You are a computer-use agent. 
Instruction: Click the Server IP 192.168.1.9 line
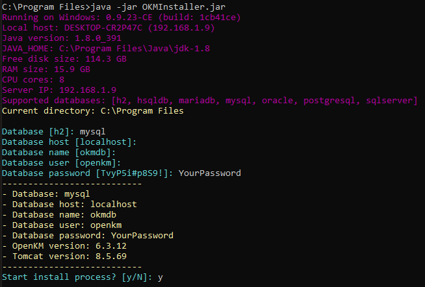pos(62,90)
